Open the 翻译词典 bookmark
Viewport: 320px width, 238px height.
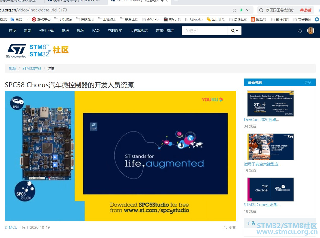280,19
